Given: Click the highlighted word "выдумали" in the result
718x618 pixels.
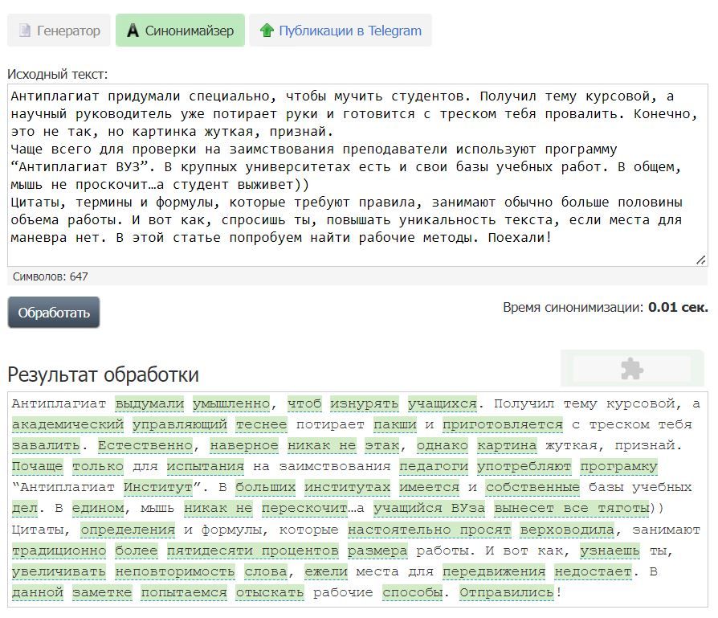Looking at the screenshot, I should [x=149, y=403].
